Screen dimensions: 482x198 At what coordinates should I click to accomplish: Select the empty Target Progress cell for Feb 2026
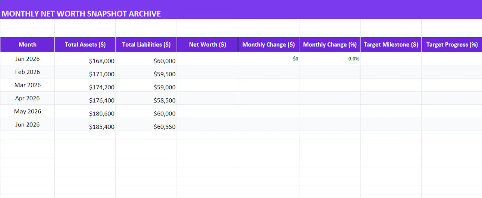[x=452, y=72]
